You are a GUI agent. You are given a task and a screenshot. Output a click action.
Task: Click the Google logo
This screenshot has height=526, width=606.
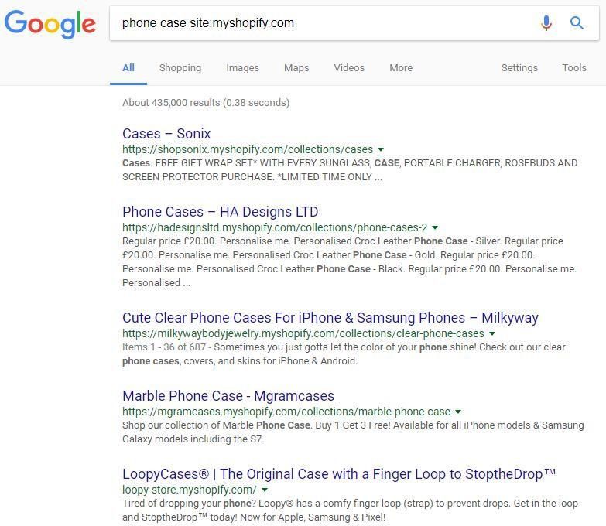tap(50, 24)
